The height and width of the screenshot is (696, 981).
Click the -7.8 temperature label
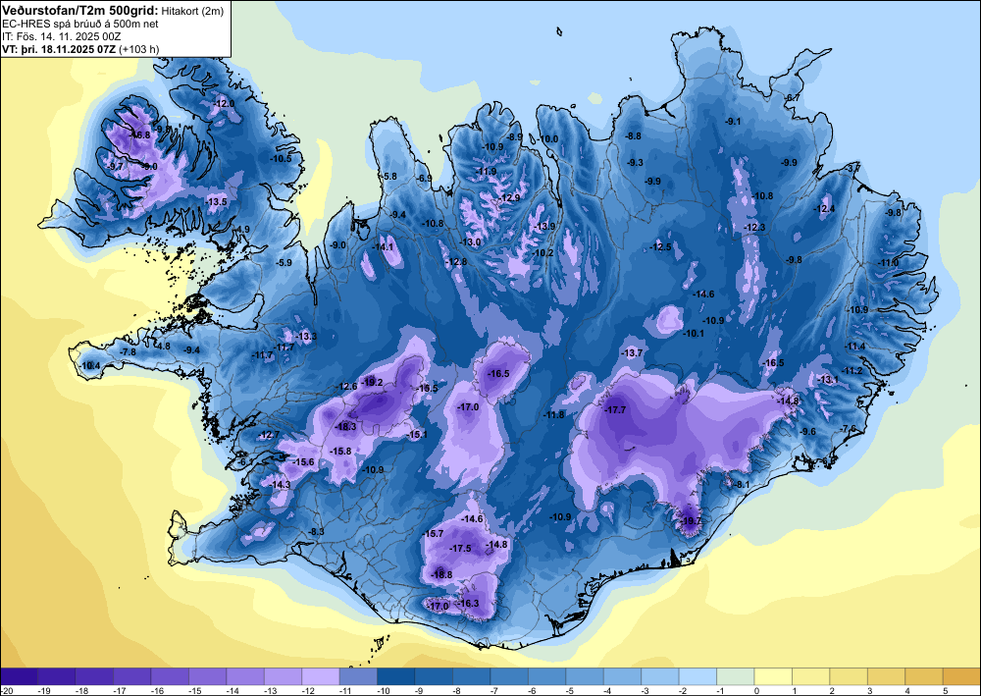click(x=128, y=351)
